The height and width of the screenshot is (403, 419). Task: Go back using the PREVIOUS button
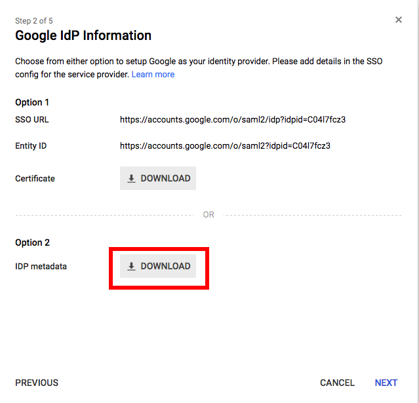point(37,383)
